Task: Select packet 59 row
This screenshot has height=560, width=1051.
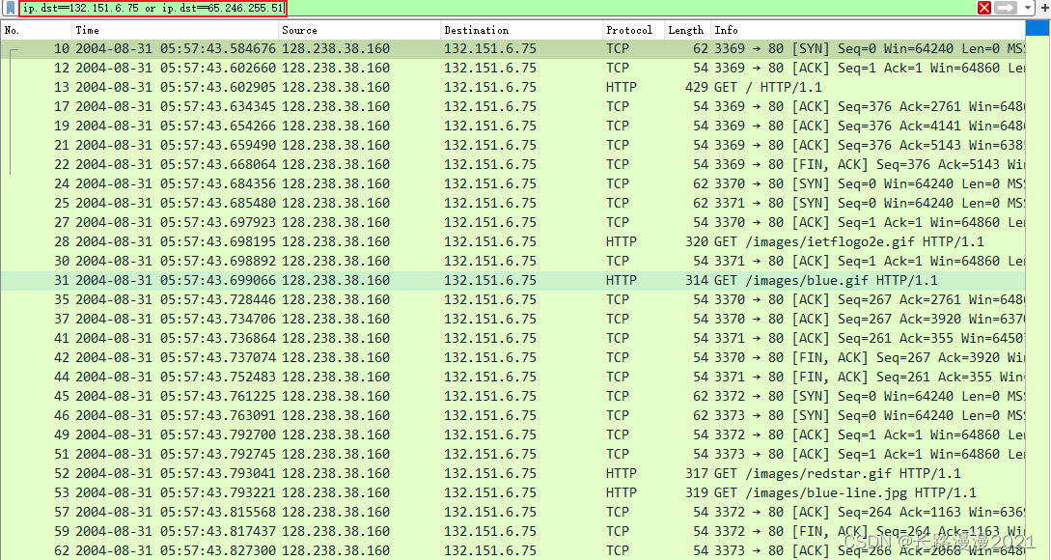Action: pyautogui.click(x=512, y=531)
